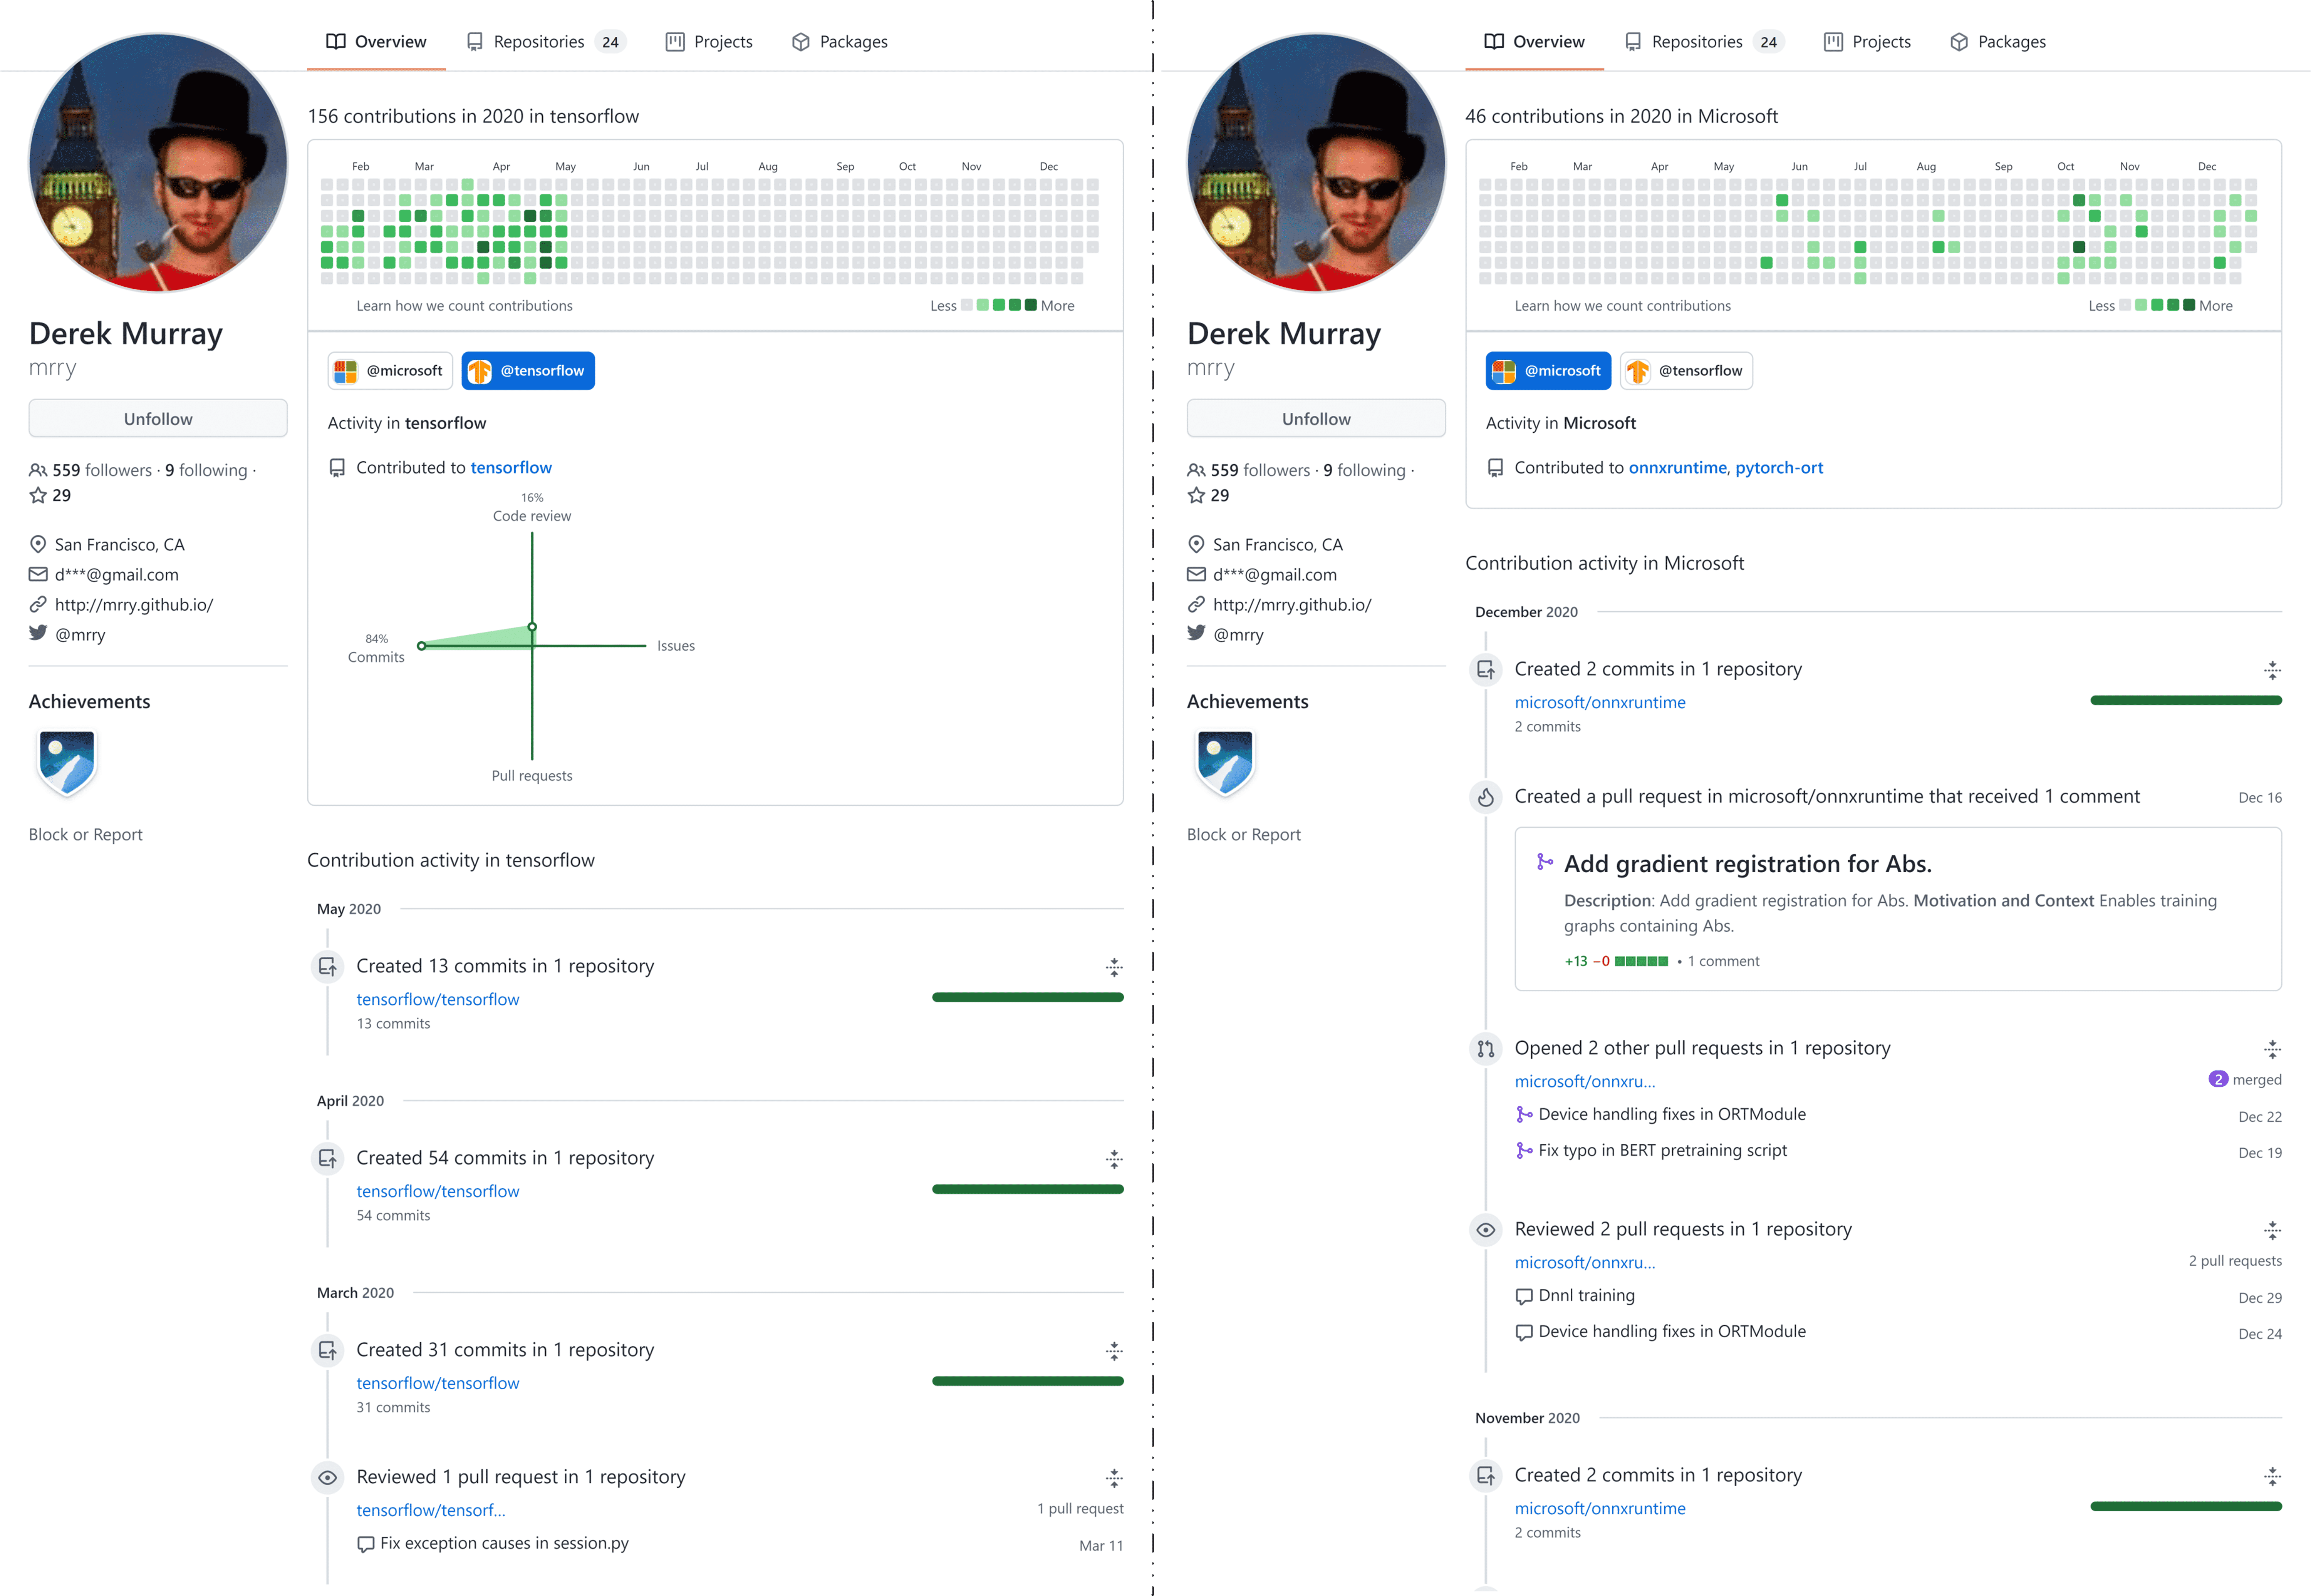Click the darkest green legend square in left panel
The width and height of the screenshot is (2311, 1596).
click(1030, 305)
